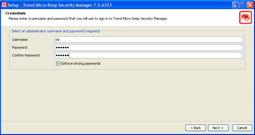Click the Trend Micro icon in title bar
The image size is (255, 135).
coord(4,5)
